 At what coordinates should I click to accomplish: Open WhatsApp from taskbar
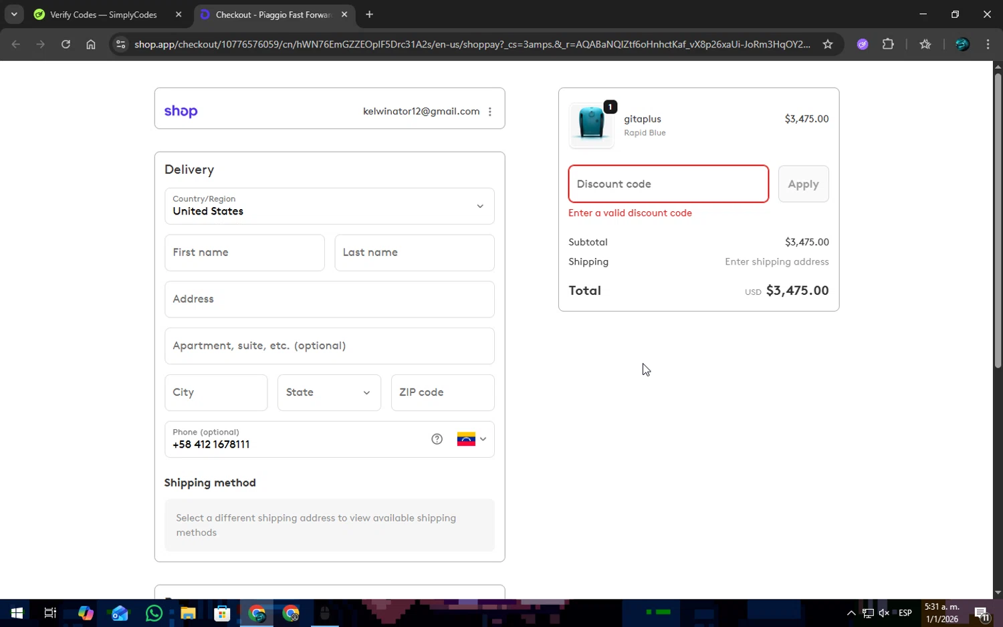click(x=154, y=613)
